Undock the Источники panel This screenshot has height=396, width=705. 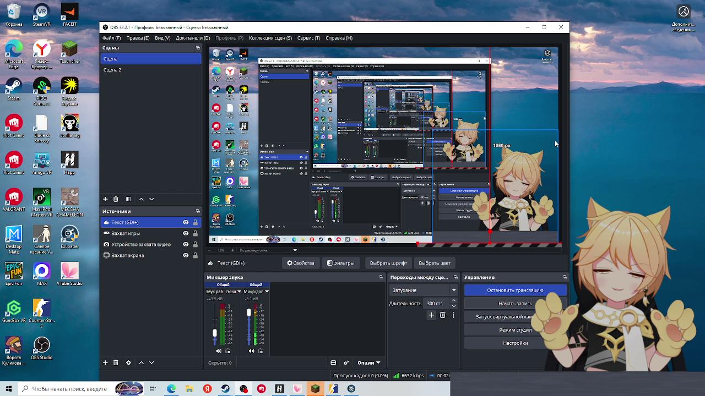tap(198, 211)
